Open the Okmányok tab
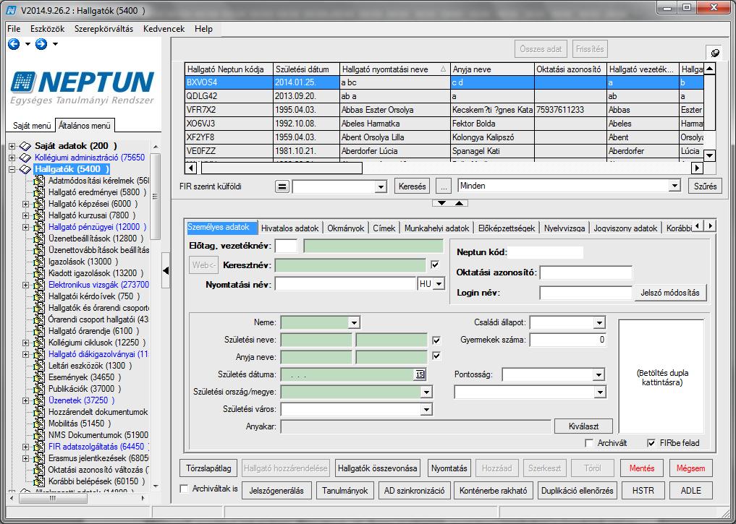Screen dimensions: 736x524 [346, 228]
